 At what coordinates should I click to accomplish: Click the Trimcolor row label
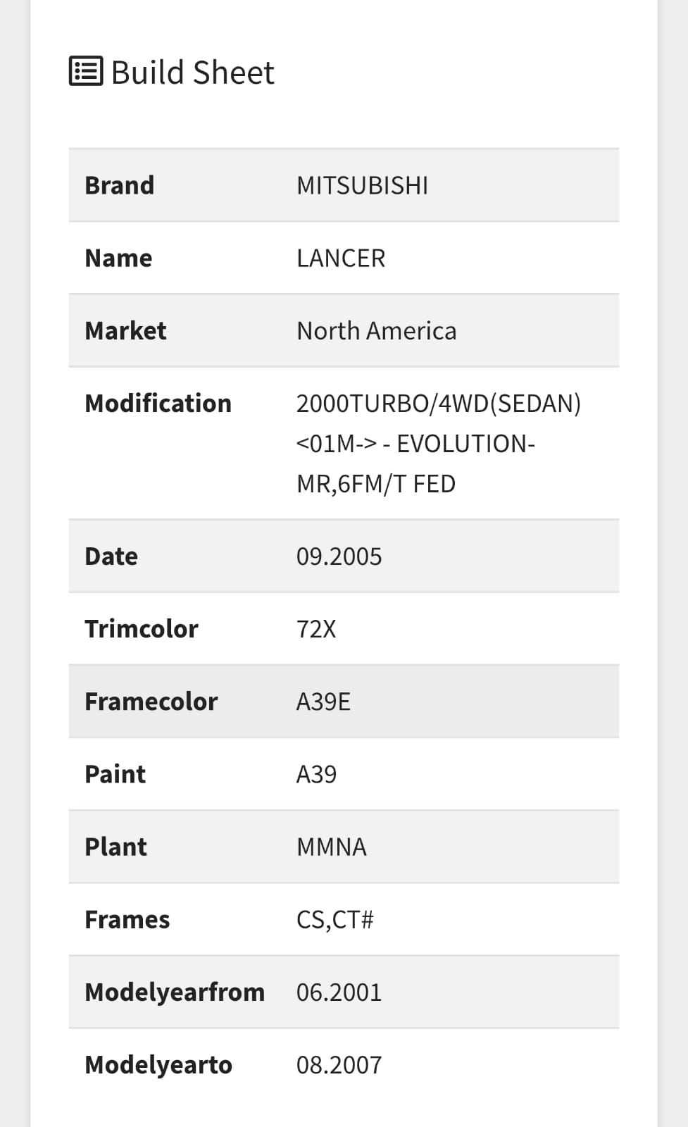(141, 628)
